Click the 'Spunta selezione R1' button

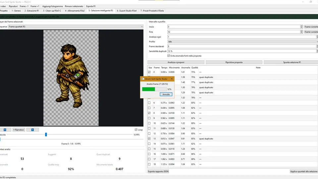pos(291,62)
